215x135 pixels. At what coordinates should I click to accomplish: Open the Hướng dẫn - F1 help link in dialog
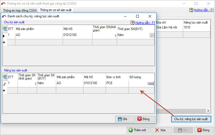click(145, 23)
